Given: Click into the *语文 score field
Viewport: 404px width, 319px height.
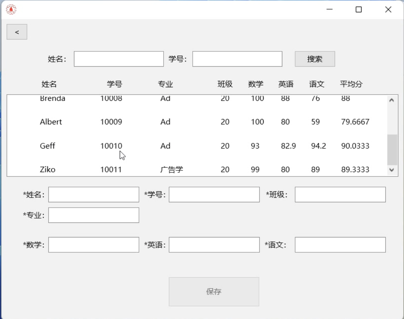Looking at the screenshot, I should click(340, 245).
